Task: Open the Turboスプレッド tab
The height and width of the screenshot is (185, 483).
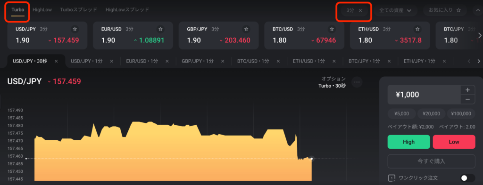Action: click(x=79, y=10)
